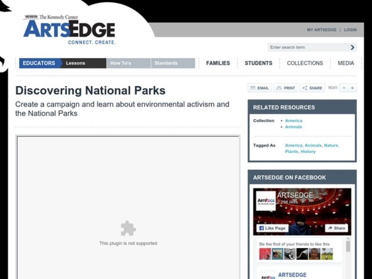Decrease text size with the minus icon
Screen dimensions: 372x279
(x=343, y=88)
